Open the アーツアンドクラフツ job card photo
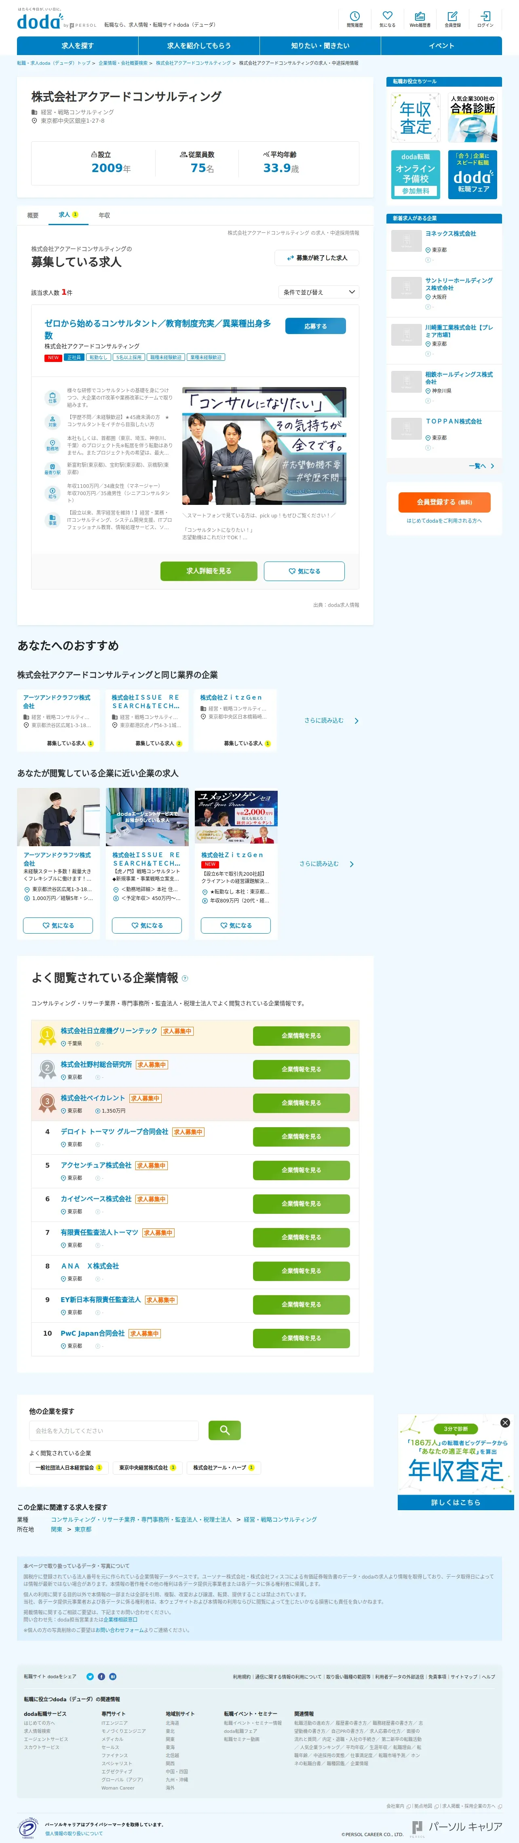 (x=59, y=817)
